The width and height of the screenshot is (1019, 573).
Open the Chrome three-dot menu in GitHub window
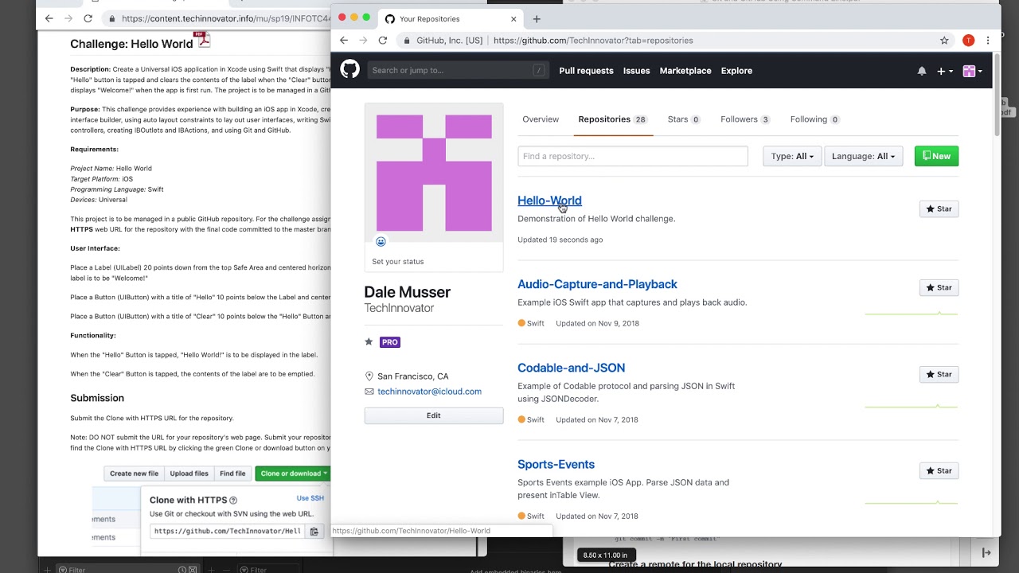coord(988,41)
